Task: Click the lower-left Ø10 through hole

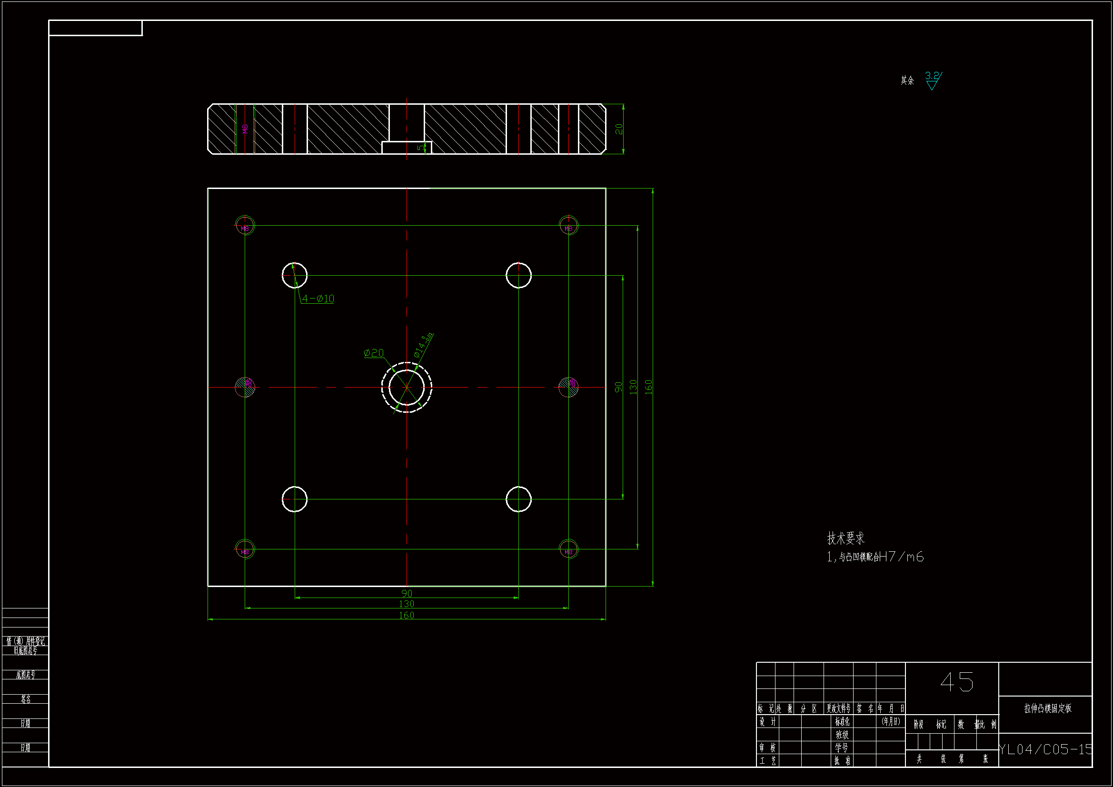Action: point(294,499)
